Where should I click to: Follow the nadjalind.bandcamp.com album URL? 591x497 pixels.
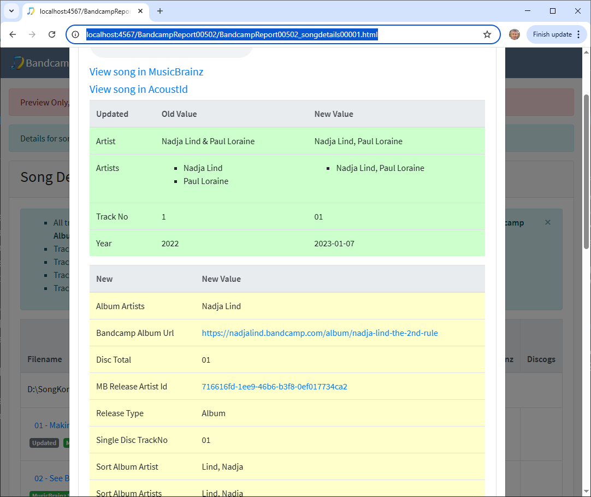point(320,333)
